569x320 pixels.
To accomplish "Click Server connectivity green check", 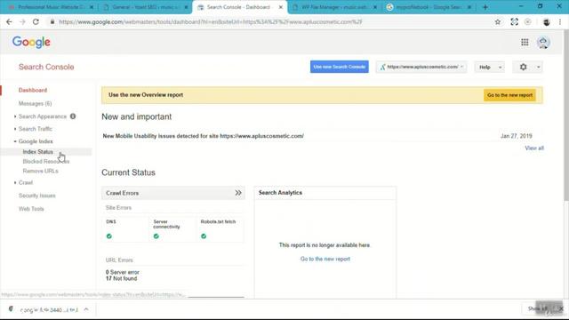I will pos(156,236).
